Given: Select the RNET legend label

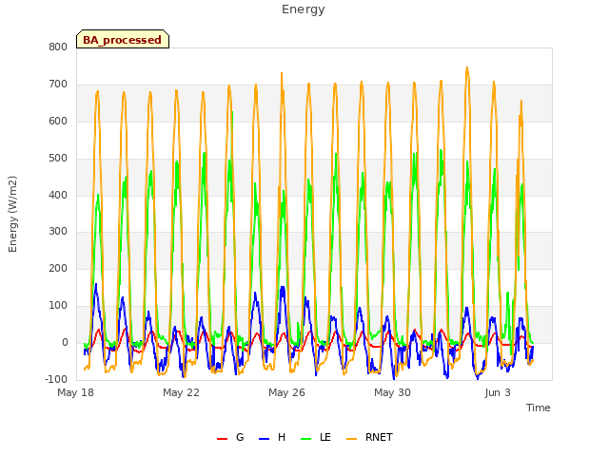Looking at the screenshot, I should click(x=379, y=437).
